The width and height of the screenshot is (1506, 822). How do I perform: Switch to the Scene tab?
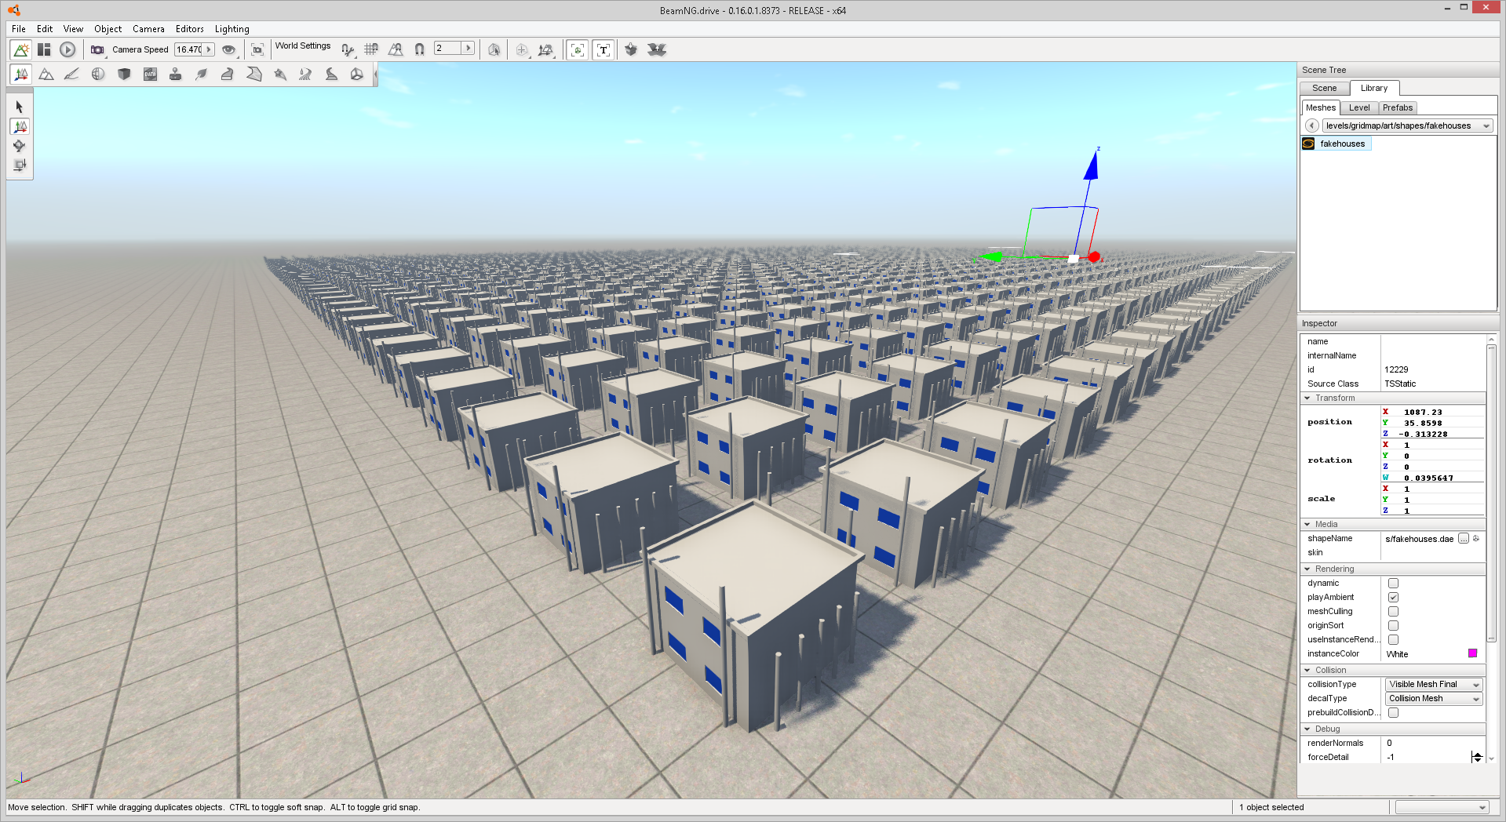1325,88
